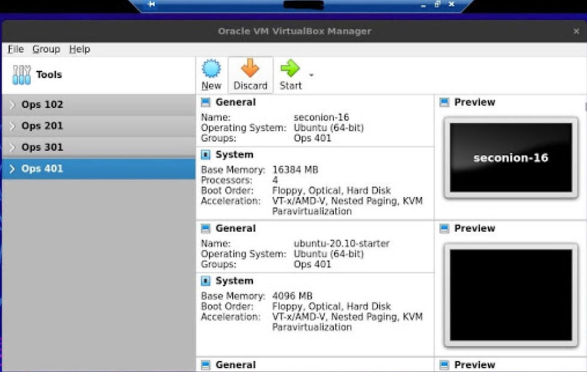Click General icon above ubuntu-20.10-starter name
Viewport: 587px width, 372px height.
[205, 228]
